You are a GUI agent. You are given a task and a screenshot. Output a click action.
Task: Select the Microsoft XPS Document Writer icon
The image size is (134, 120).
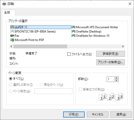73,27
